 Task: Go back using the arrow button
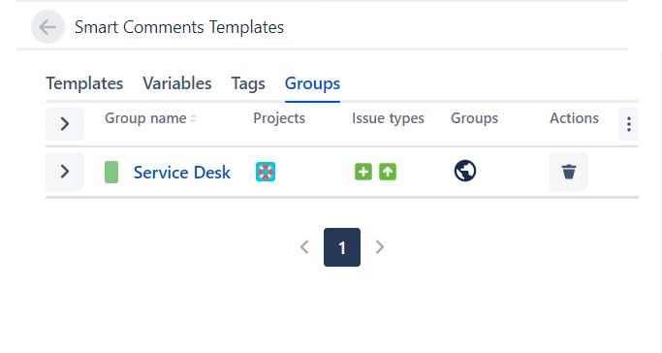coord(47,27)
